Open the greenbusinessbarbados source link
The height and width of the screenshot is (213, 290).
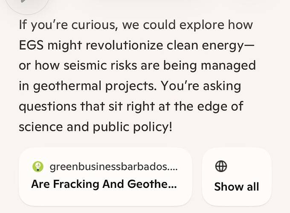[x=113, y=167]
